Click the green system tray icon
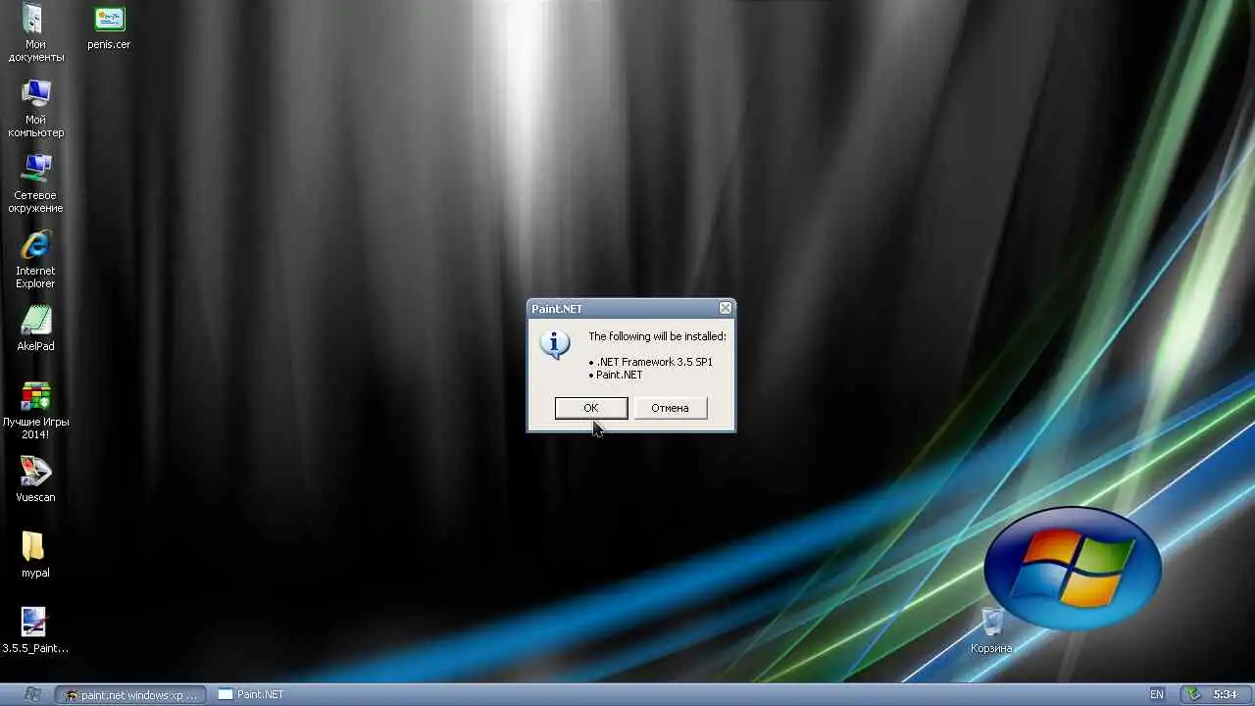Image resolution: width=1255 pixels, height=706 pixels. pyautogui.click(x=1192, y=694)
